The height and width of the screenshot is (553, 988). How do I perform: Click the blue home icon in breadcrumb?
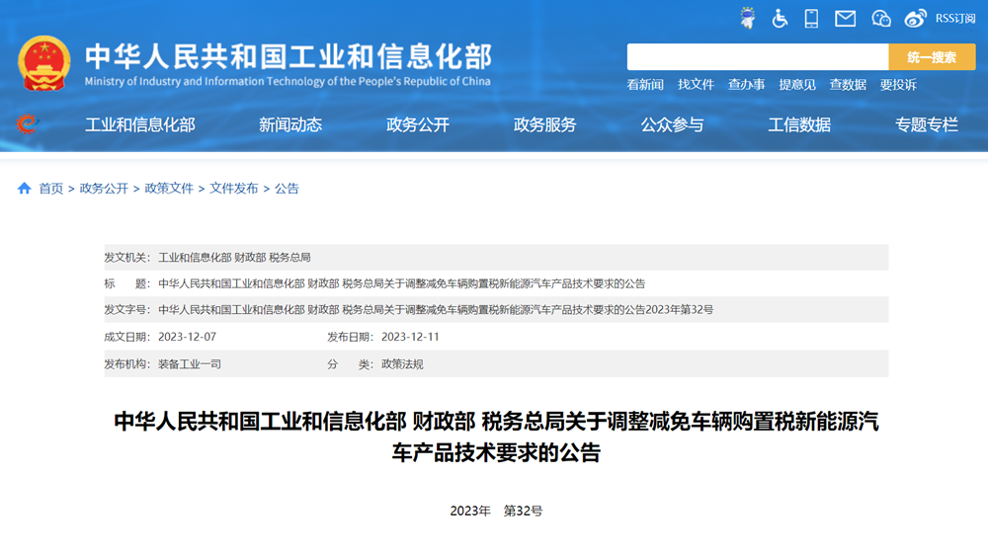click(x=25, y=189)
